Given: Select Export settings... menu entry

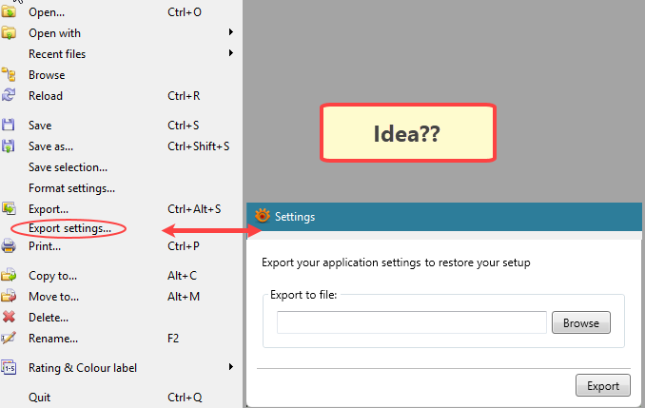Looking at the screenshot, I should coord(69,228).
